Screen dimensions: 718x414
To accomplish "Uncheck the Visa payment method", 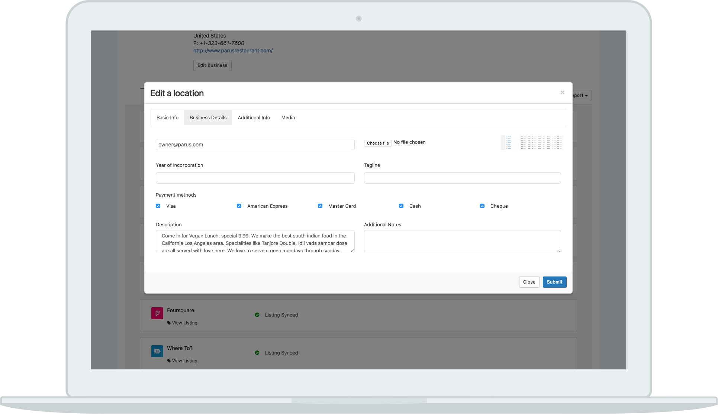I will pyautogui.click(x=158, y=206).
